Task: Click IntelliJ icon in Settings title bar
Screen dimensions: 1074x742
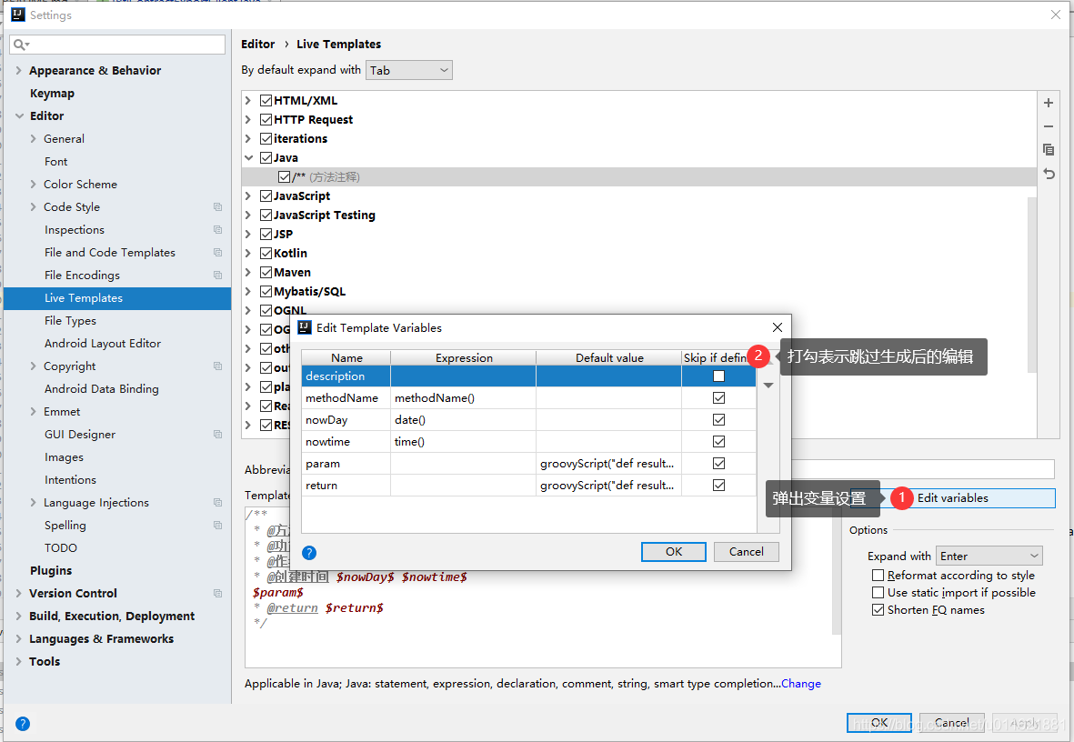Action: point(18,15)
